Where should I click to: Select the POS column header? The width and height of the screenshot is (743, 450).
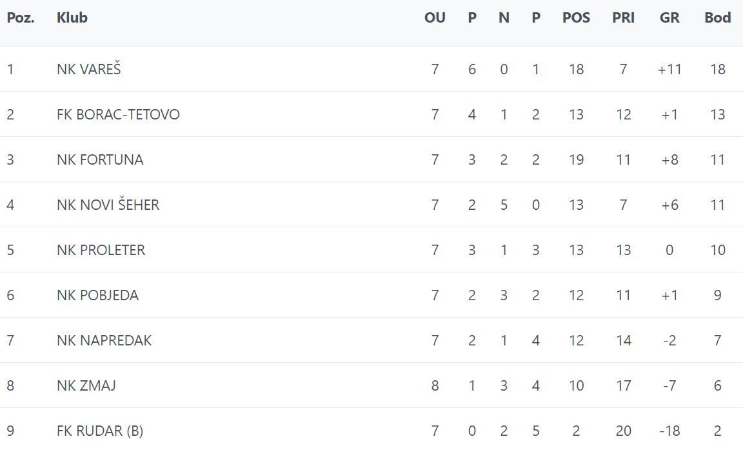click(x=576, y=18)
